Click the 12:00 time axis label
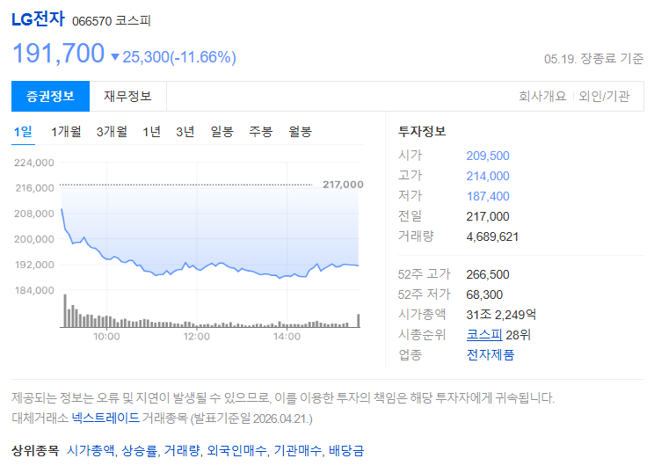The image size is (654, 473). [196, 336]
